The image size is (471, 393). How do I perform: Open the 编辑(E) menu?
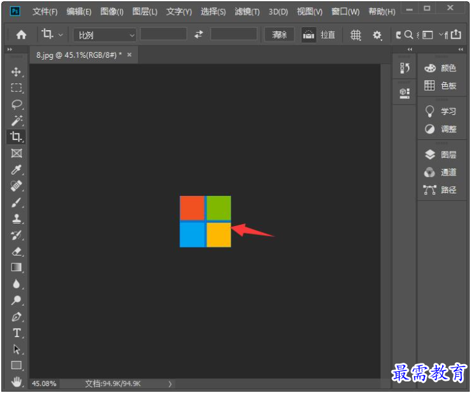click(79, 12)
